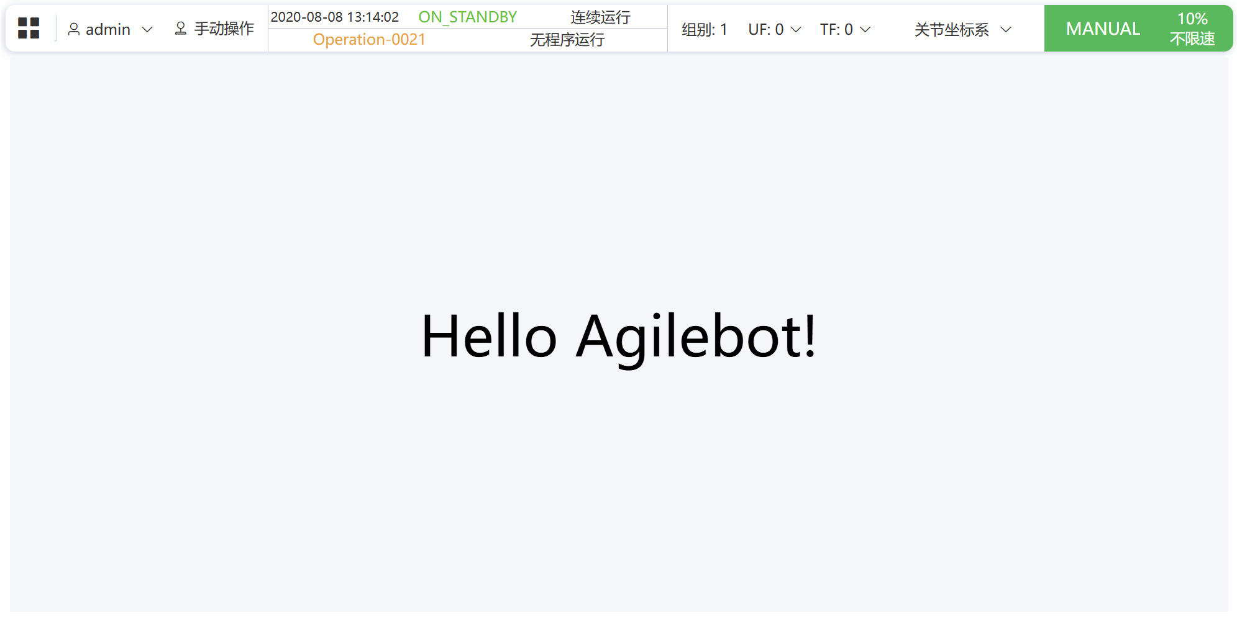The image size is (1237, 629).
Task: Open the four-square grid main menu
Action: [x=29, y=29]
